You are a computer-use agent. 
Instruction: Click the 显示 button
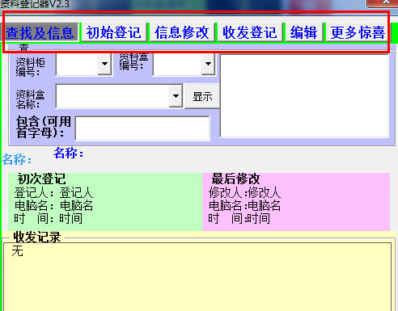pyautogui.click(x=202, y=96)
